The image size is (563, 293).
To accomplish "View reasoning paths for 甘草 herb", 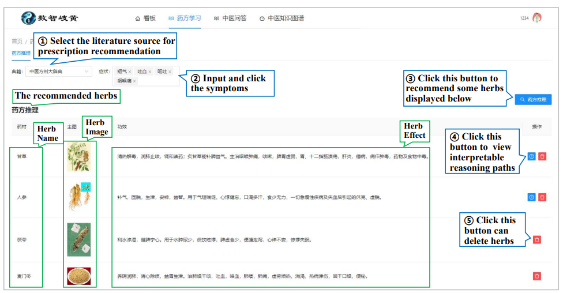I will coord(531,156).
